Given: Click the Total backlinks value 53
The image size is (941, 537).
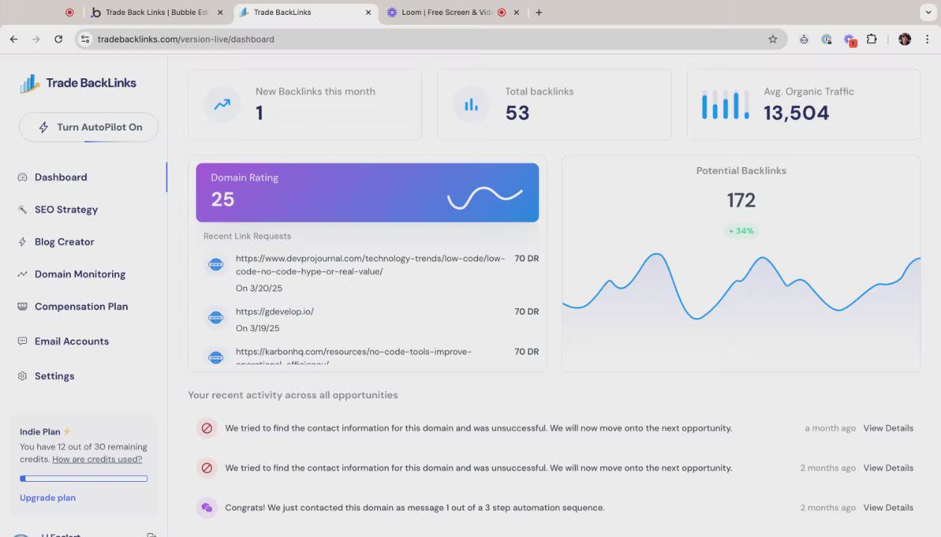Looking at the screenshot, I should 517,113.
